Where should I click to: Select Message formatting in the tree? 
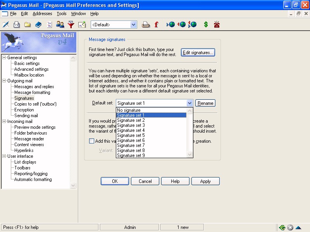32,92
